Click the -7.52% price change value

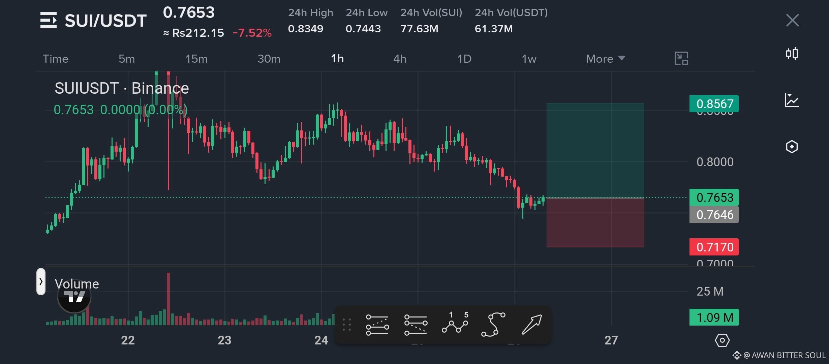[252, 33]
